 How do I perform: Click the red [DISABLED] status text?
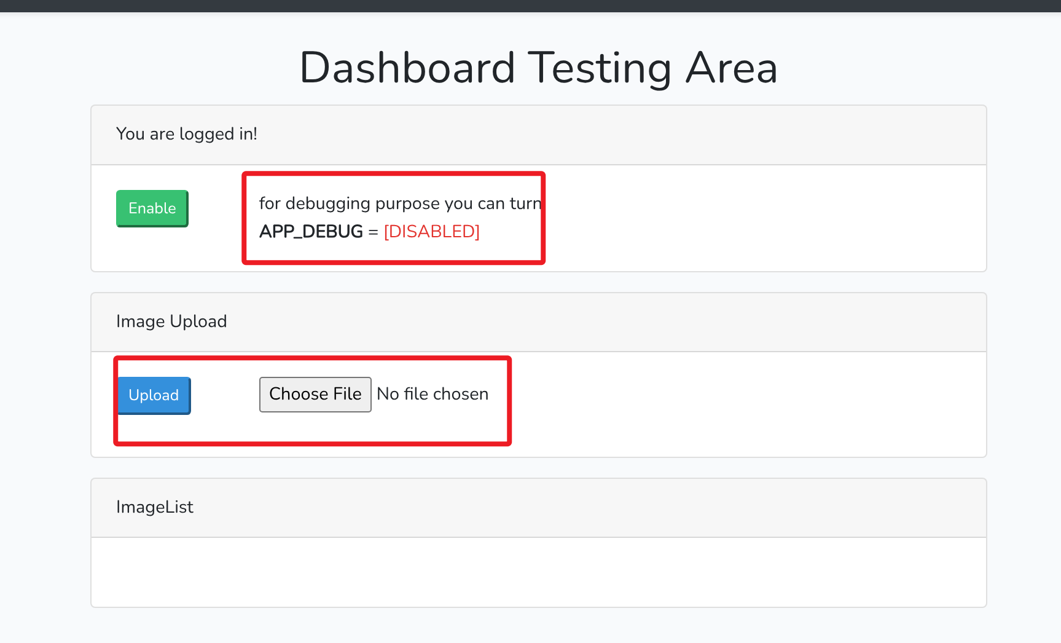pos(431,231)
